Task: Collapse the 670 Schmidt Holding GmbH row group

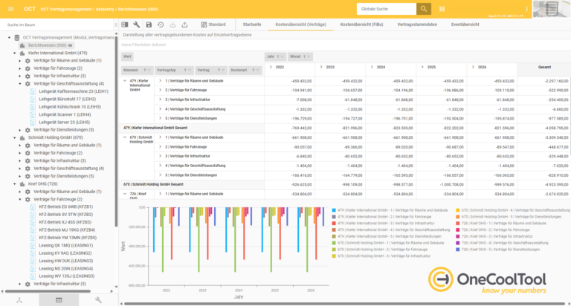Action: pyautogui.click(x=125, y=137)
